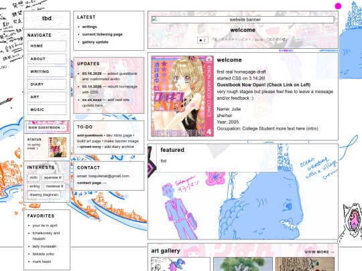Open the first art gallery sketch thumbnail

(x=180, y=264)
